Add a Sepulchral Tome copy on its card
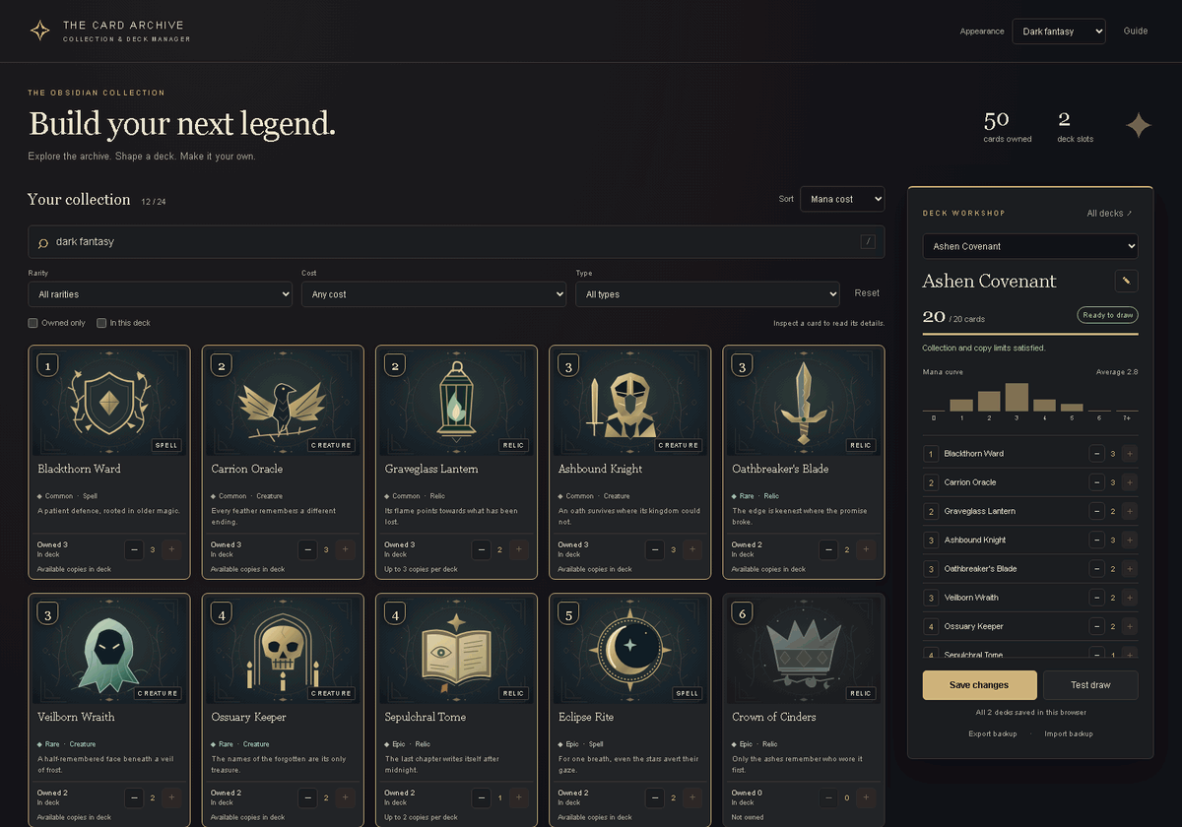1182x827 pixels. point(519,798)
